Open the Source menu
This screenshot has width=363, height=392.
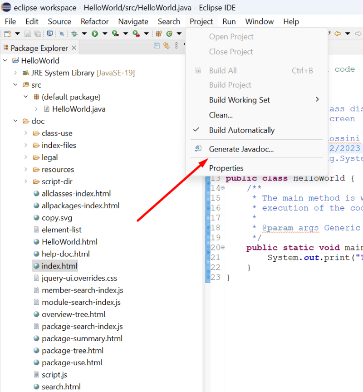(x=59, y=21)
